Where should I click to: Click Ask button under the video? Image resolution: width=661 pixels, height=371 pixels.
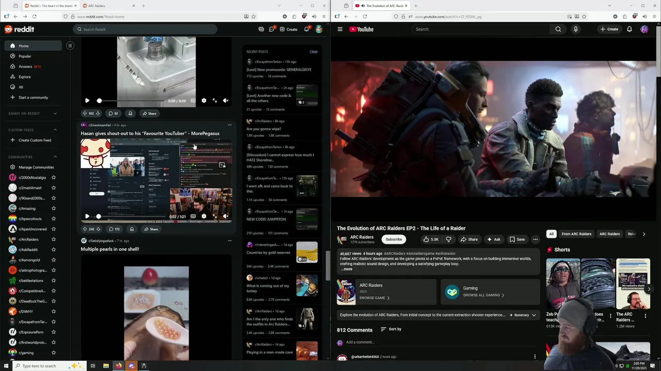[494, 239]
